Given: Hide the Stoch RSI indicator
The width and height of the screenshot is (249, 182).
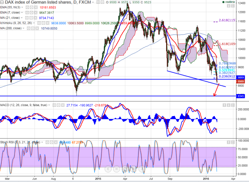Looking at the screenshot, I should tap(47, 142).
